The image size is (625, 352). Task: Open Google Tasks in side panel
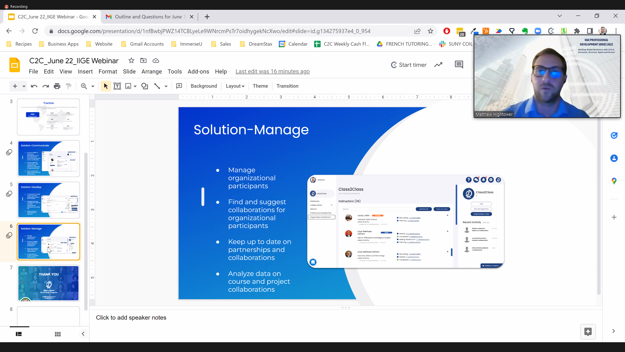614,136
